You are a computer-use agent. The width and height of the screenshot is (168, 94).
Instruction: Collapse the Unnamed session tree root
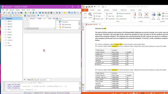(x=2, y=19)
